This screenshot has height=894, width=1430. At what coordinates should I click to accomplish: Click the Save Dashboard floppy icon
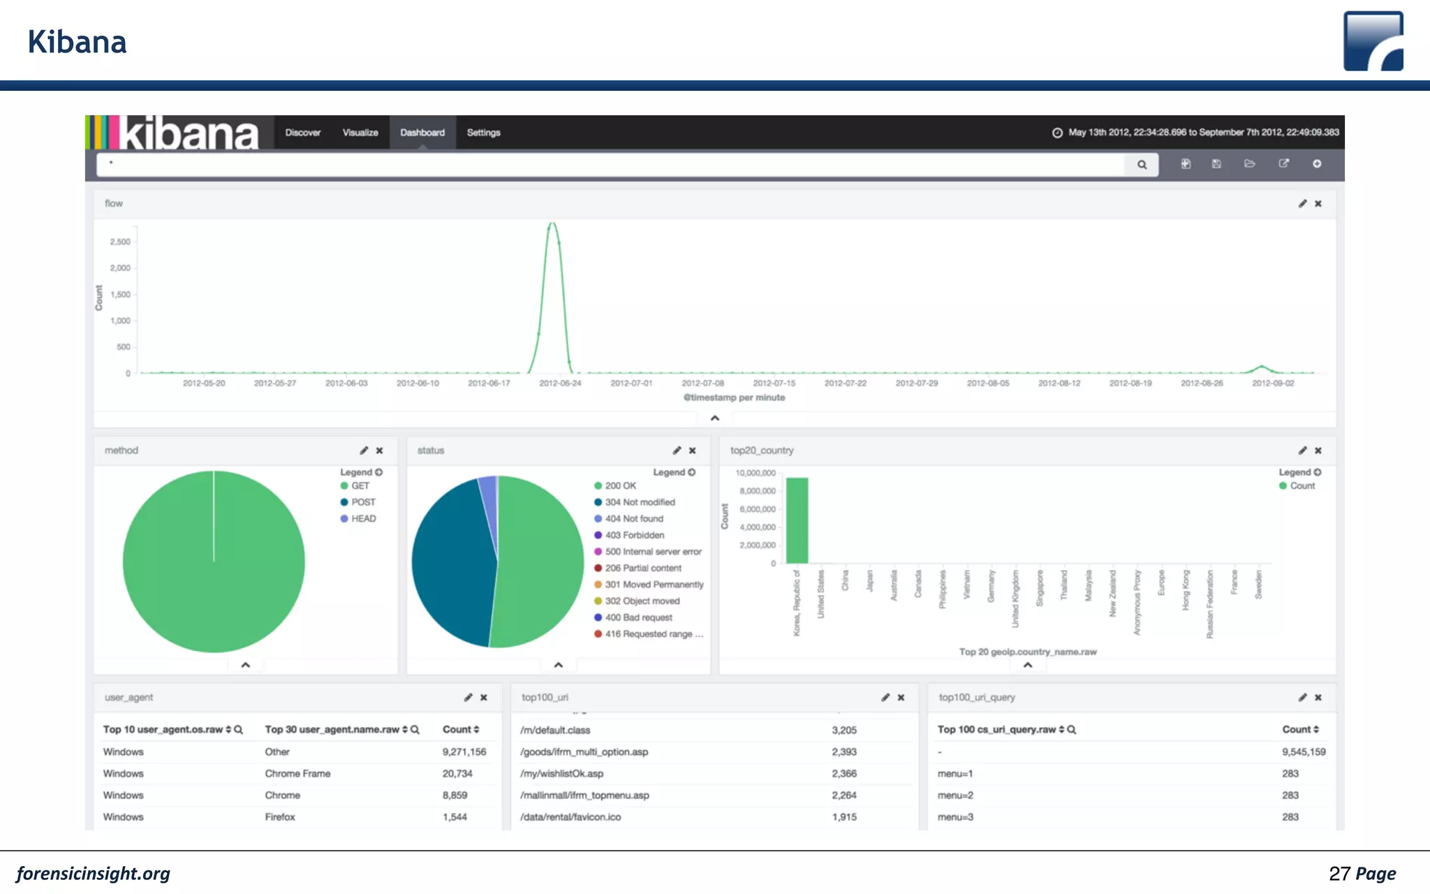(1216, 163)
